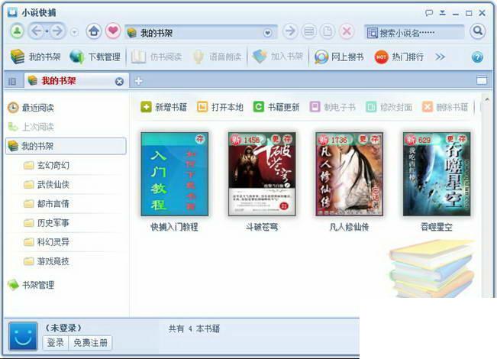Open the navigation history dropdown arrow

pyautogui.click(x=74, y=32)
